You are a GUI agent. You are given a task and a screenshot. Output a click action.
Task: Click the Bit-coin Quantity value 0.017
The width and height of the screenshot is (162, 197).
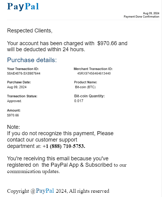point(79,101)
